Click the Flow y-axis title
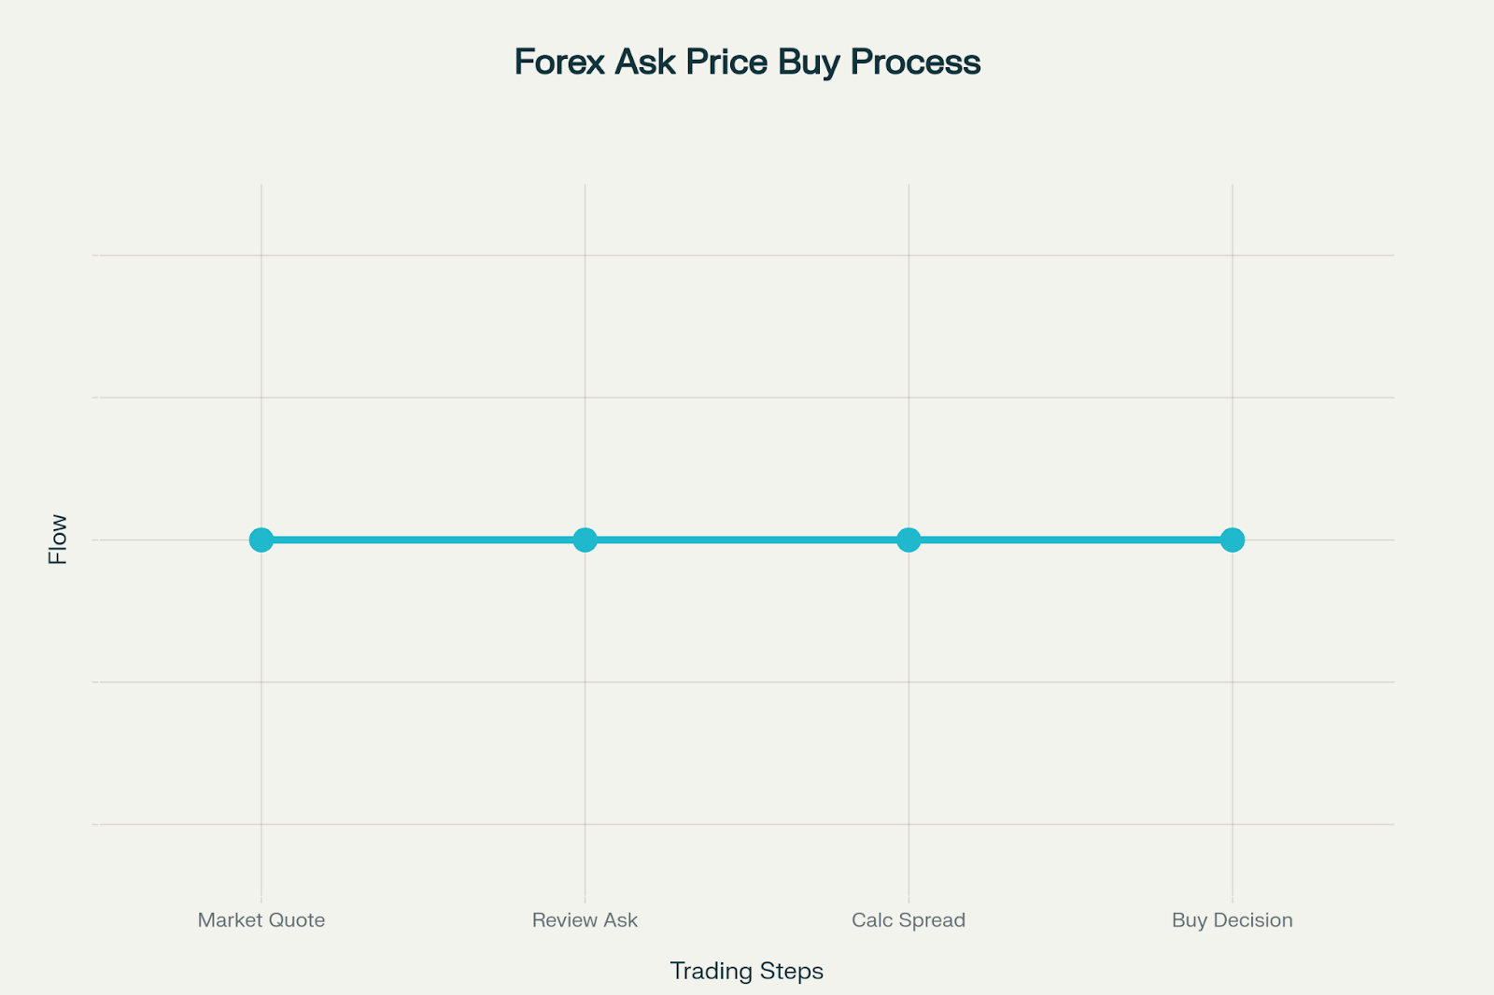1494x995 pixels. [x=58, y=540]
